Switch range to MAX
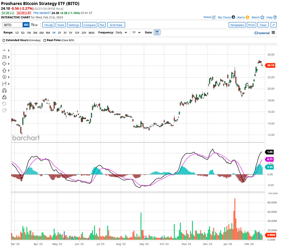 pos(92,33)
